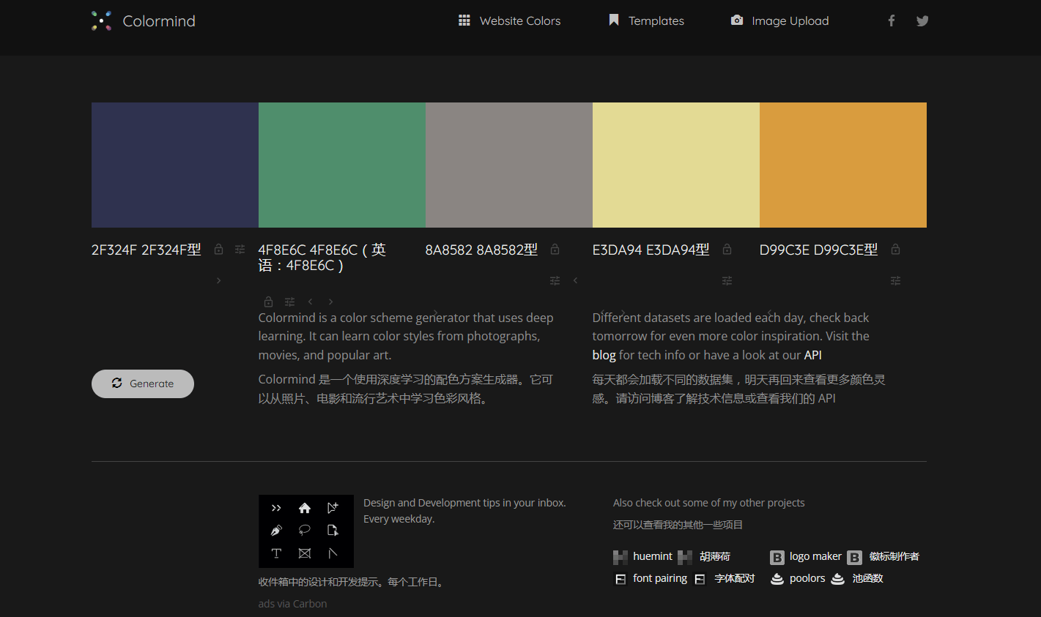Open the Design and Development tips ad text

pyautogui.click(x=464, y=511)
